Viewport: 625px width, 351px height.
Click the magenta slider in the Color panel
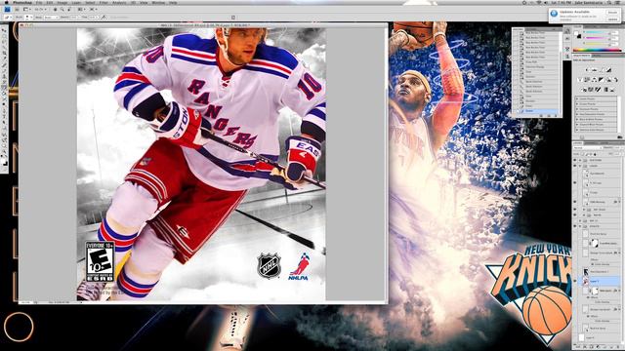(x=599, y=37)
